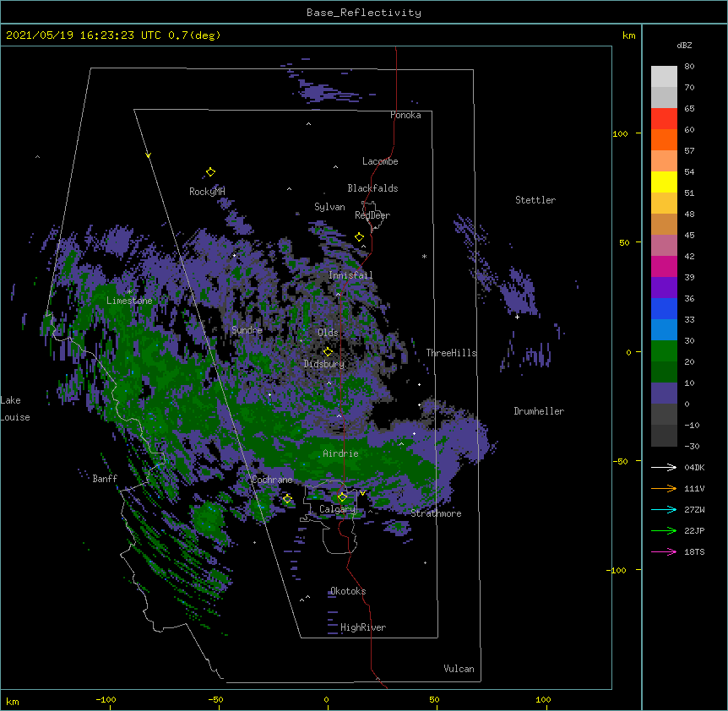Screen dimensions: 728x711
Task: Click the yellow diamond marker below RedDeer
Action: click(360, 237)
